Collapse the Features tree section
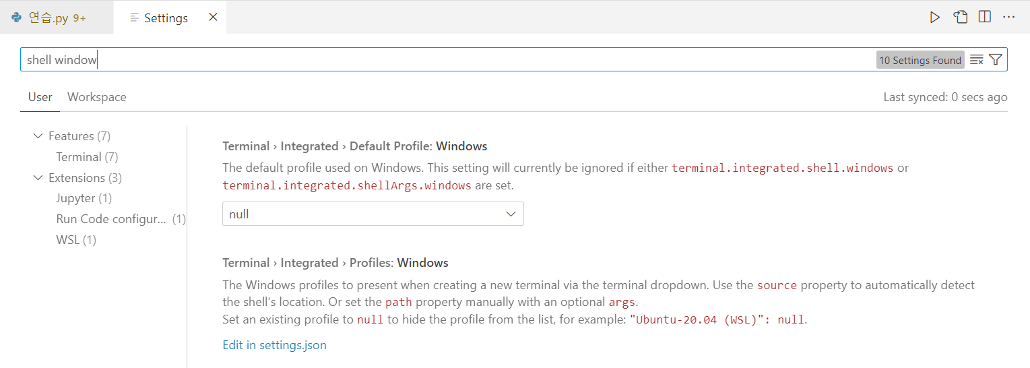The width and height of the screenshot is (1030, 368). [x=38, y=136]
